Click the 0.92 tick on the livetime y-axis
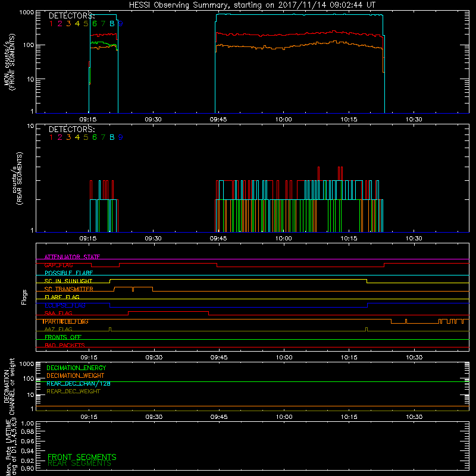476x476 pixels. [27, 461]
